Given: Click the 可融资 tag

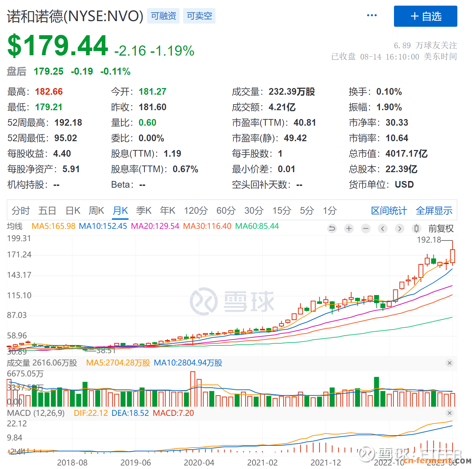Looking at the screenshot, I should tap(163, 16).
